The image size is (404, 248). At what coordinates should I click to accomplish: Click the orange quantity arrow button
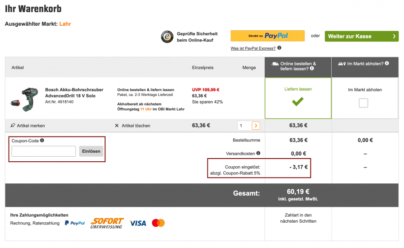tap(256, 126)
